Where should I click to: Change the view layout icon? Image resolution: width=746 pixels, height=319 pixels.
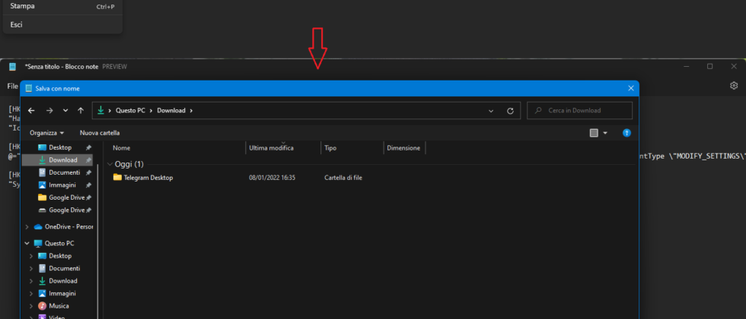(x=594, y=133)
